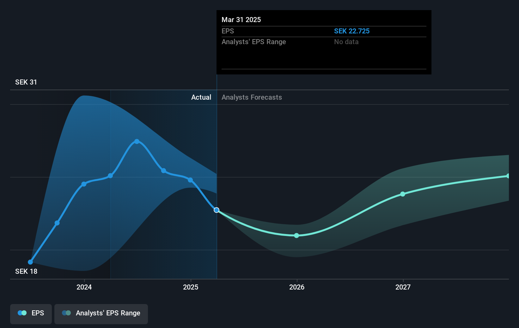Click the EPS data point after the peak in late 2024
The image size is (519, 328).
[163, 171]
